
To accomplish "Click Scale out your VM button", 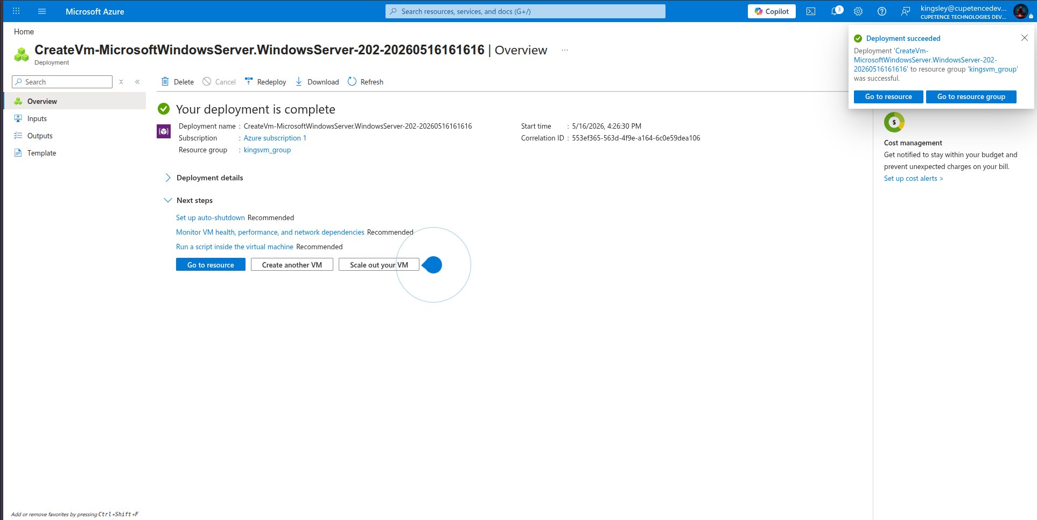I will 379,265.
